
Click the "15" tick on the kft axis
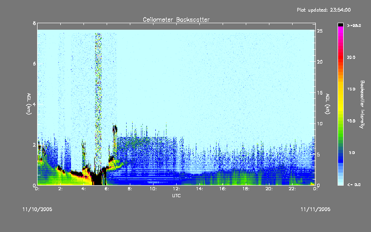320,93
